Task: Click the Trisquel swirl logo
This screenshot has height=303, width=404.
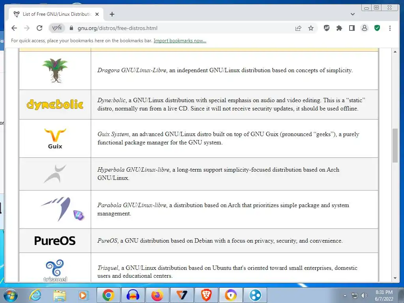Action: click(x=55, y=270)
